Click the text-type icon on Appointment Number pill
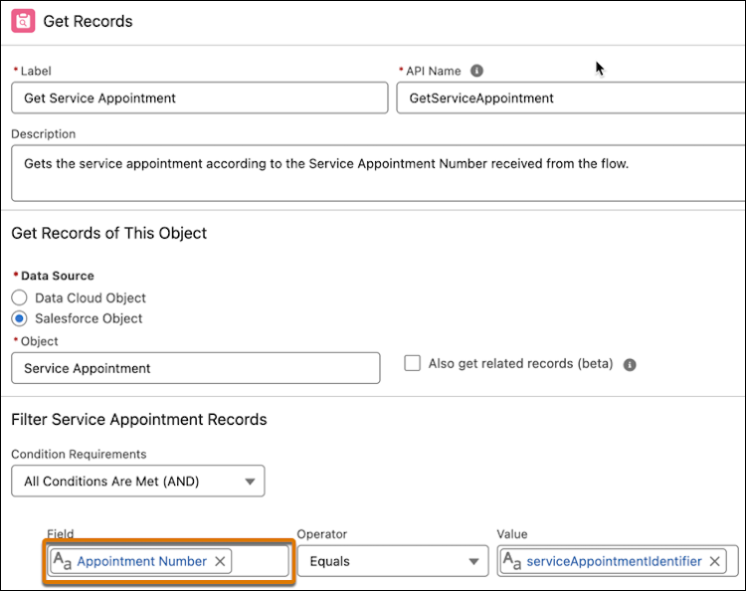The height and width of the screenshot is (591, 746). [62, 560]
